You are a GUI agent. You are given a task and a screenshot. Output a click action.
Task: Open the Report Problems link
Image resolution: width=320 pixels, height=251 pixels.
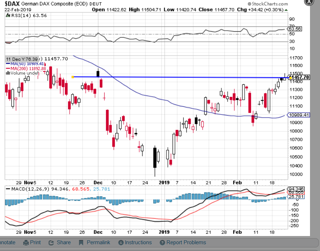point(186,242)
